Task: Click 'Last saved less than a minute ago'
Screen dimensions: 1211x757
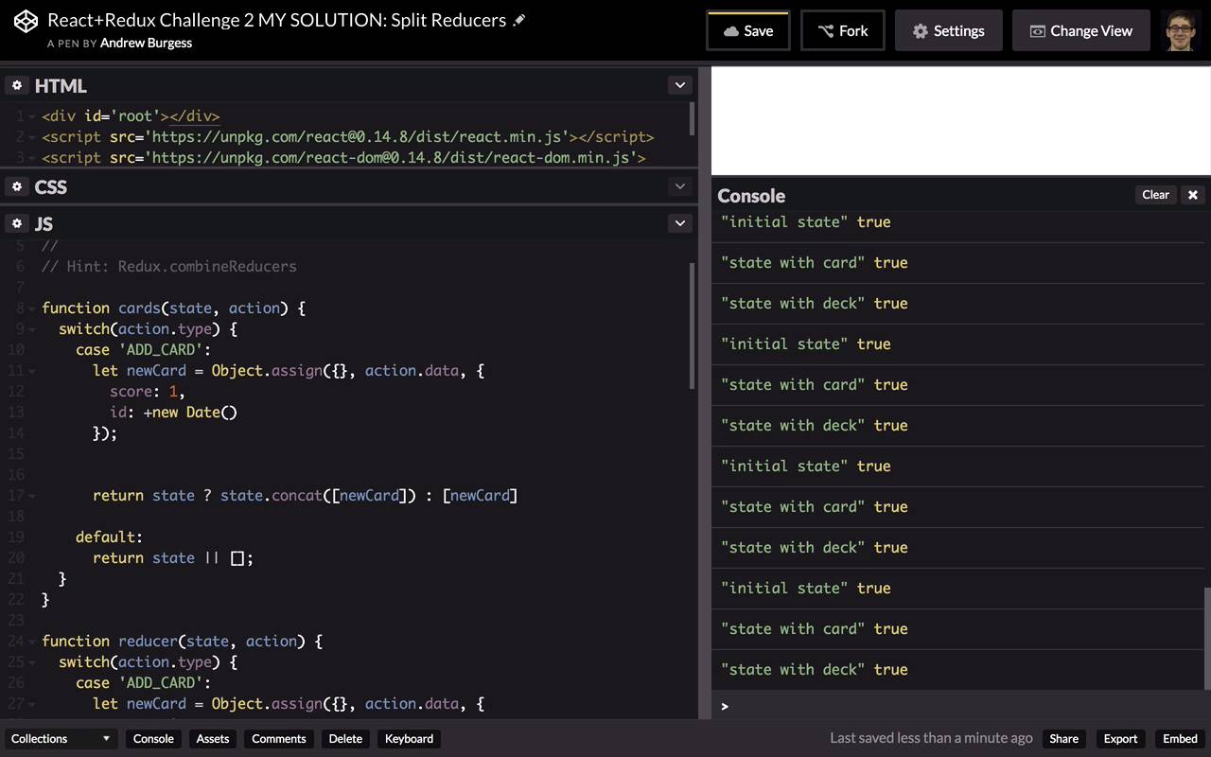Action: point(931,738)
